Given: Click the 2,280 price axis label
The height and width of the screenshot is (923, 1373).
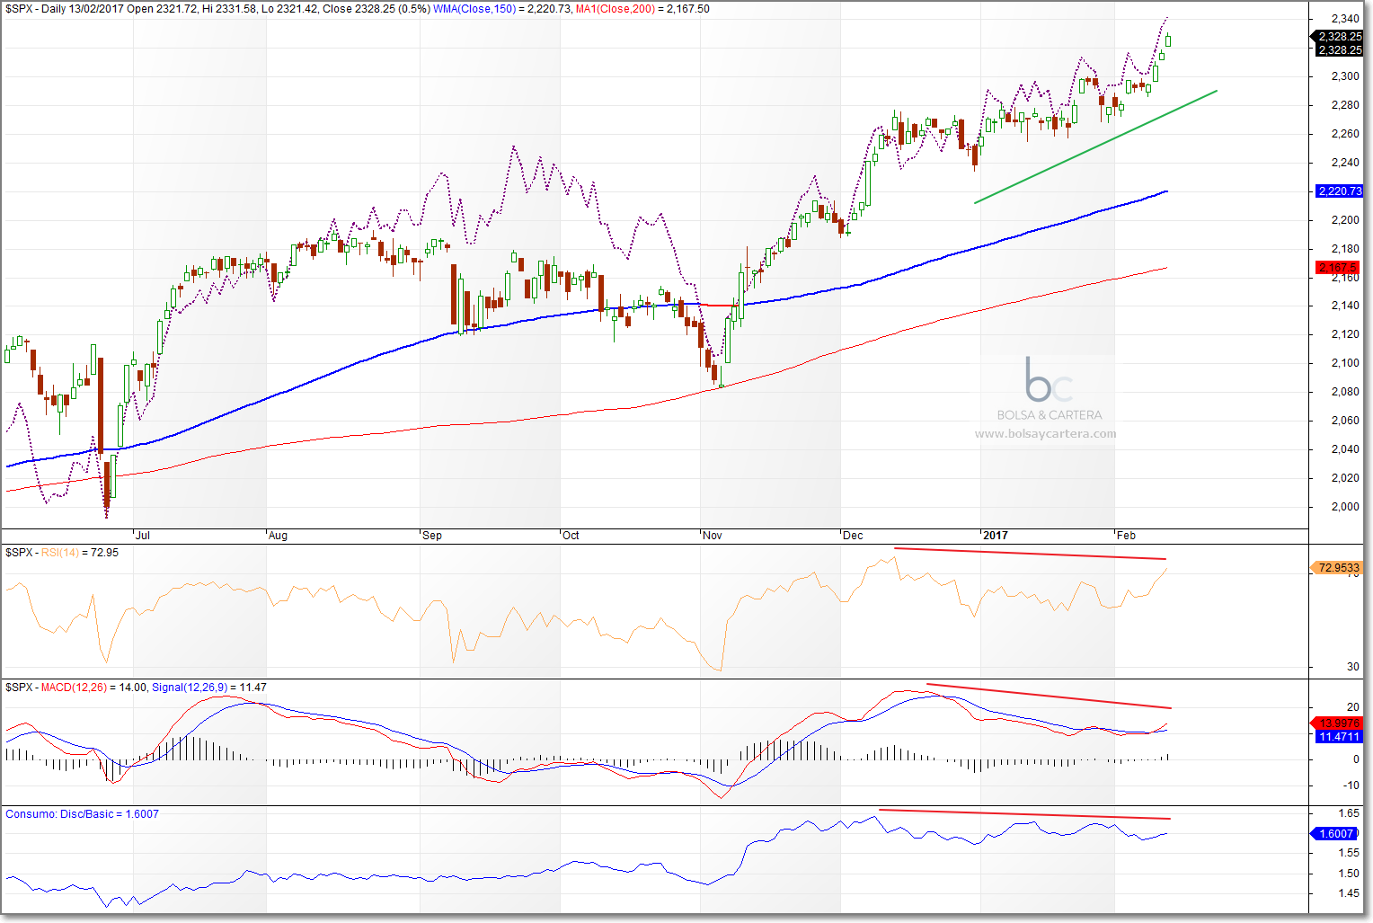Looking at the screenshot, I should (1345, 105).
